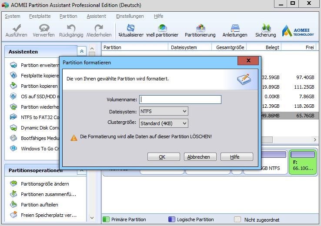Image resolution: width=321 pixels, height=226 pixels.
Task: Click the Windows To Go Creator icon
Action: (13, 149)
